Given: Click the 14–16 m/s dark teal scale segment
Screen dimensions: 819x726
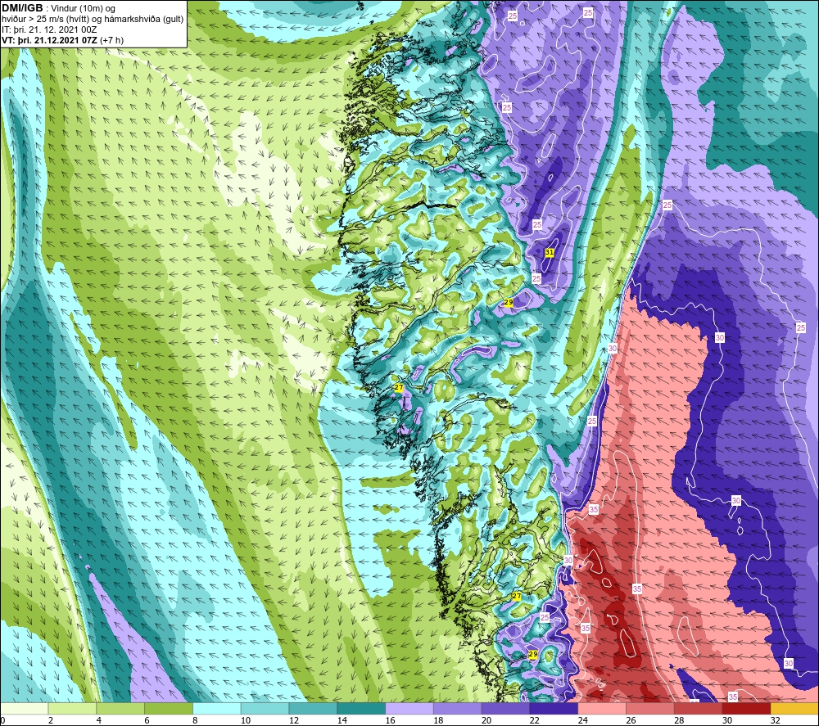Looking at the screenshot, I should [x=361, y=709].
